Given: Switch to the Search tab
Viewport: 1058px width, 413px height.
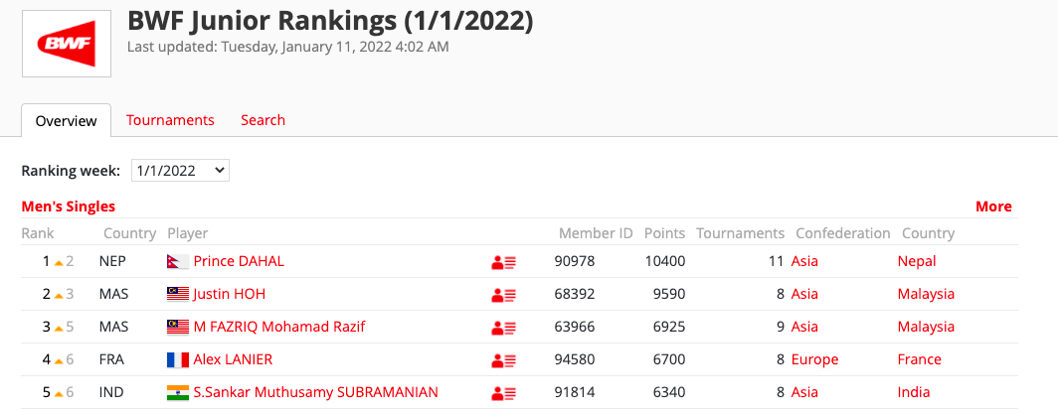Looking at the screenshot, I should point(263,120).
